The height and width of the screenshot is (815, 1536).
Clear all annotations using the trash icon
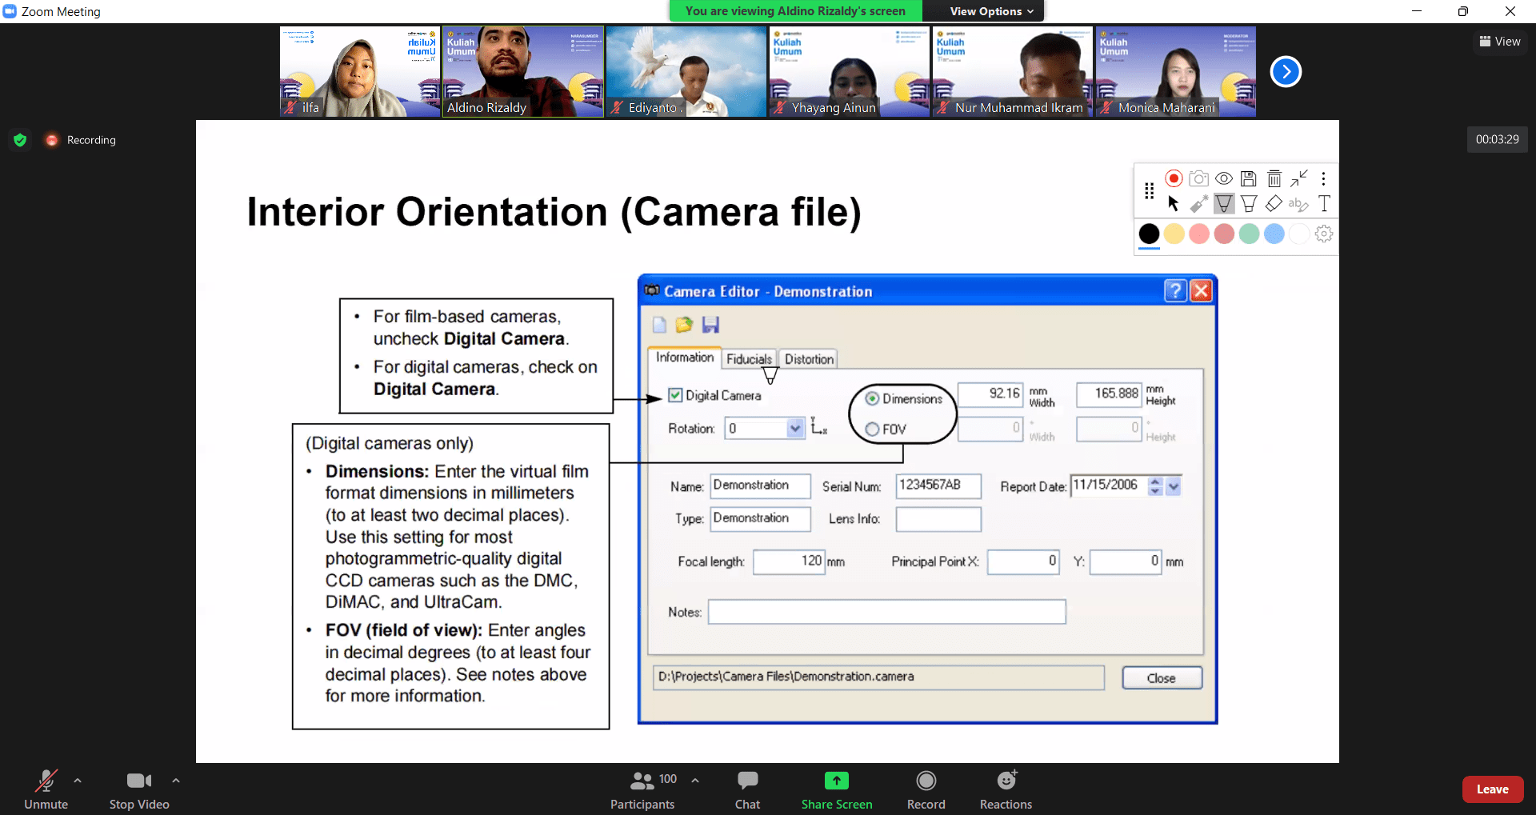click(x=1274, y=178)
